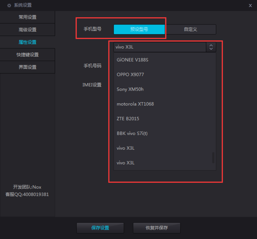Select the 预设型号 preset model option
The height and width of the screenshot is (239, 257).
coord(139,29)
